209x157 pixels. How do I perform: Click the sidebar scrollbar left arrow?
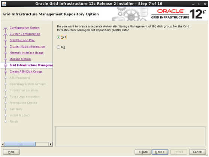pyautogui.click(x=3, y=144)
